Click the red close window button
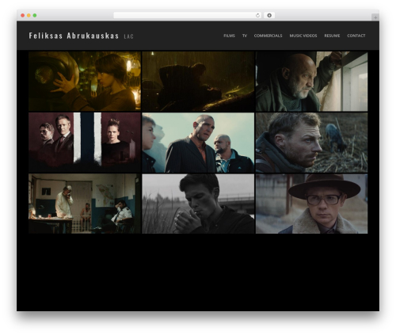The image size is (396, 335). (x=23, y=15)
